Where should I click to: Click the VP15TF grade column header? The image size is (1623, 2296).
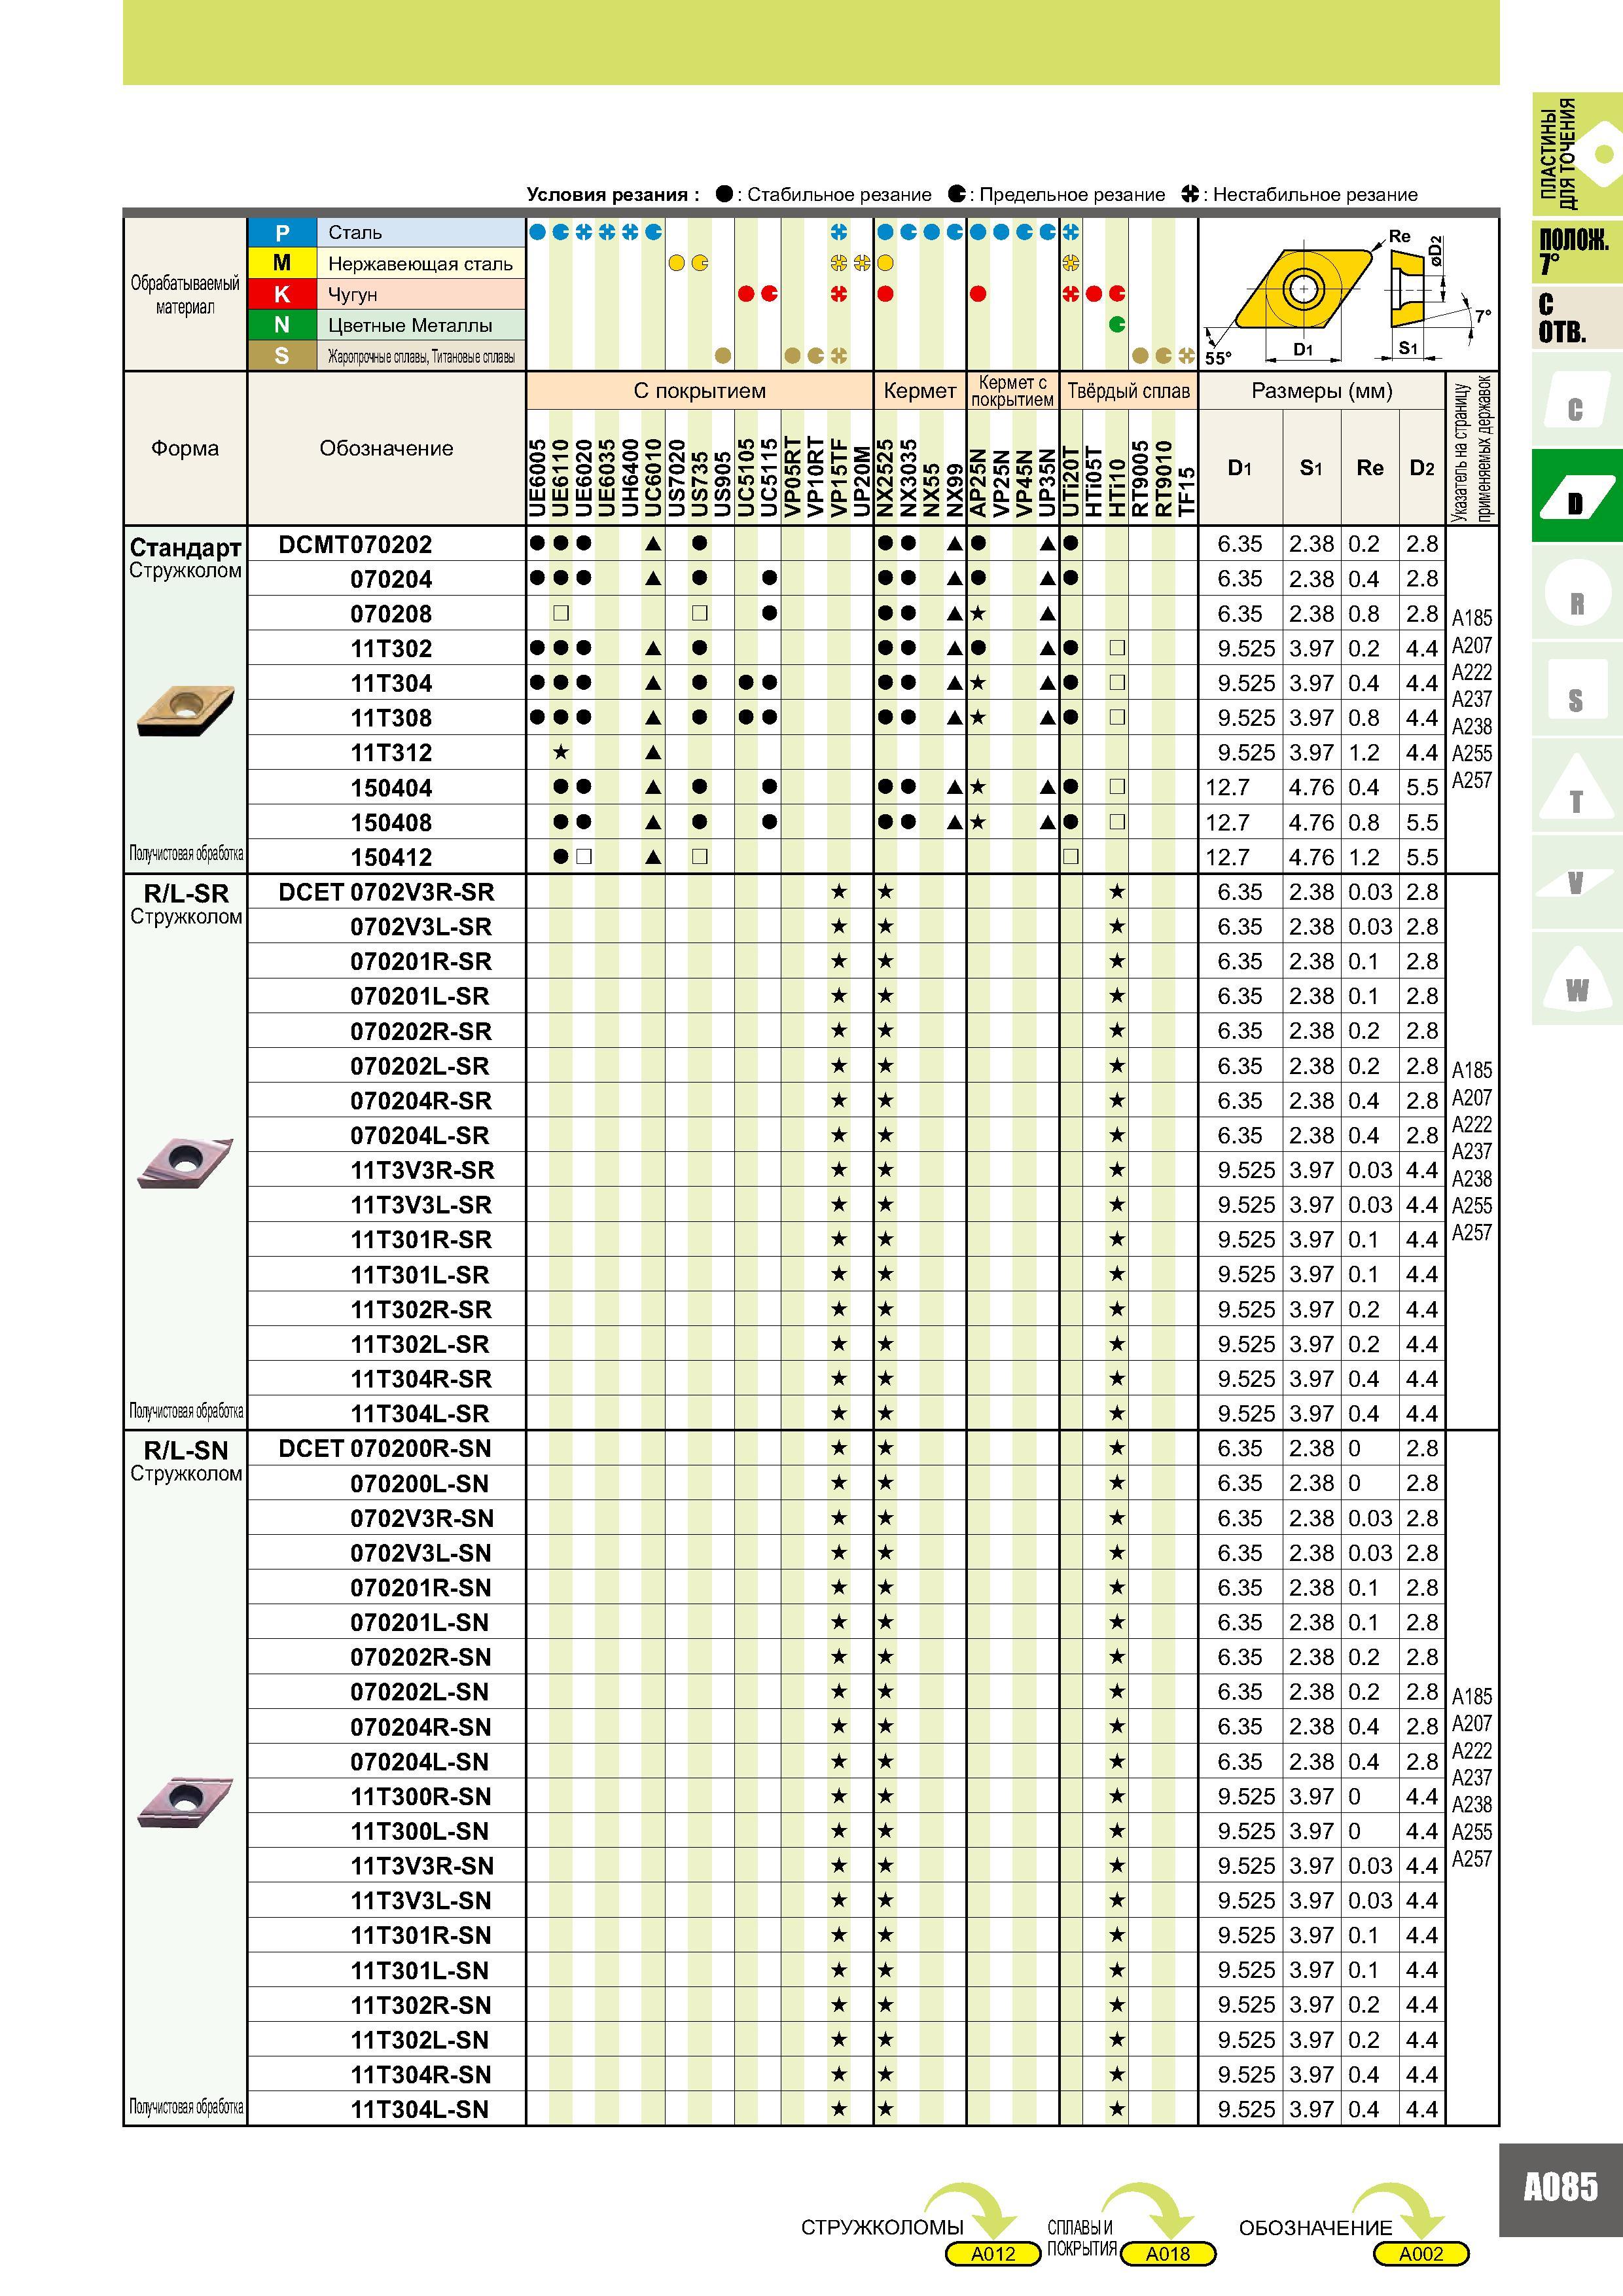(x=839, y=479)
